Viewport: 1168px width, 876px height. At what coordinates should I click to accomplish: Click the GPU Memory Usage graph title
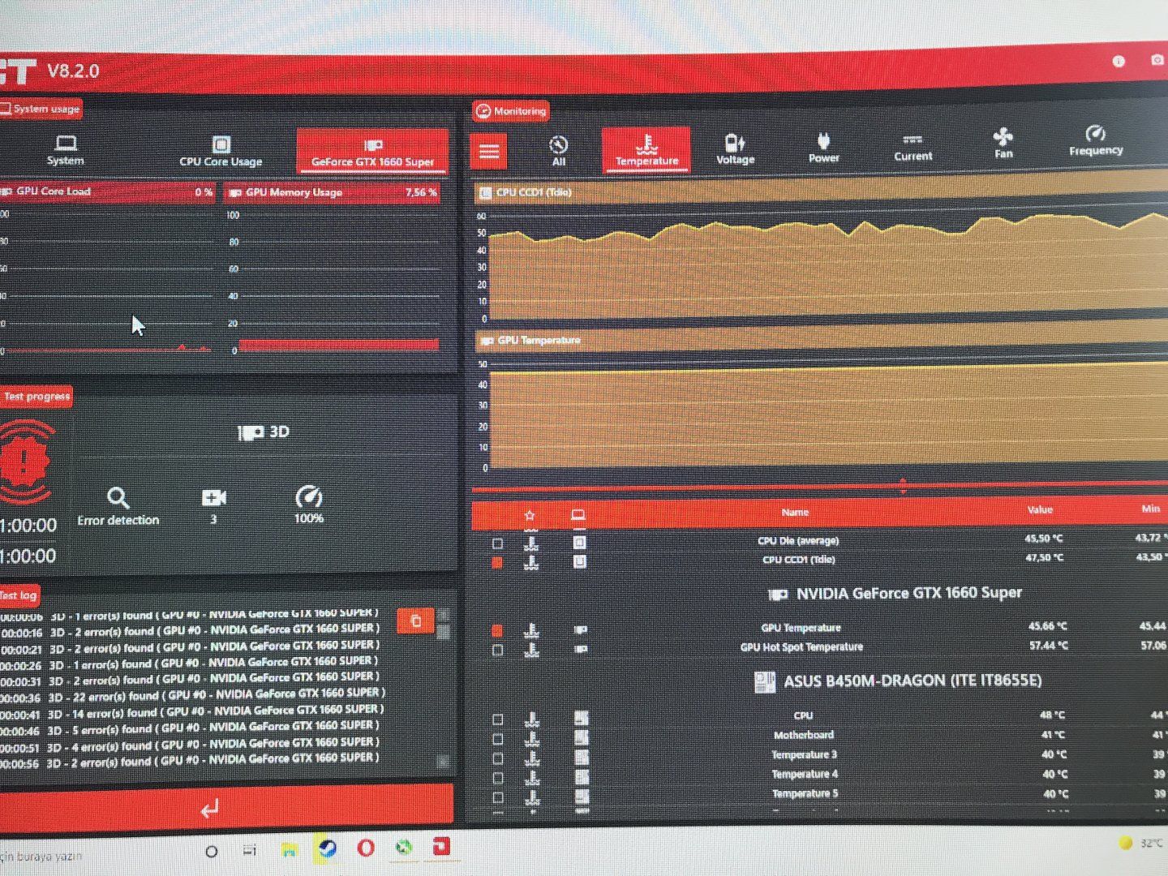(x=294, y=193)
